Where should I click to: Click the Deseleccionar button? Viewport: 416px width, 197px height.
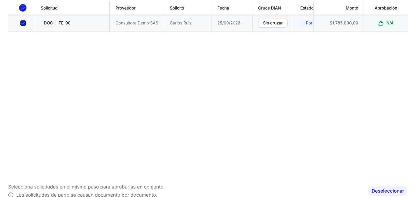coord(388,191)
